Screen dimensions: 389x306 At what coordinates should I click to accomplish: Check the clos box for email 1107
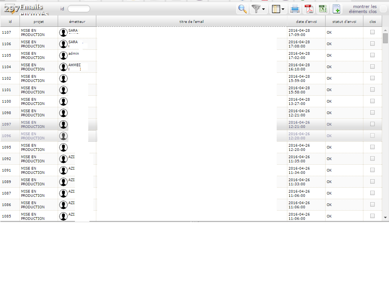(x=372, y=32)
